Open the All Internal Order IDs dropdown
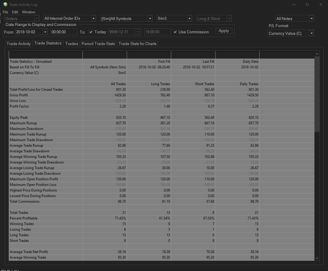The height and width of the screenshot is (271, 328). (x=93, y=19)
